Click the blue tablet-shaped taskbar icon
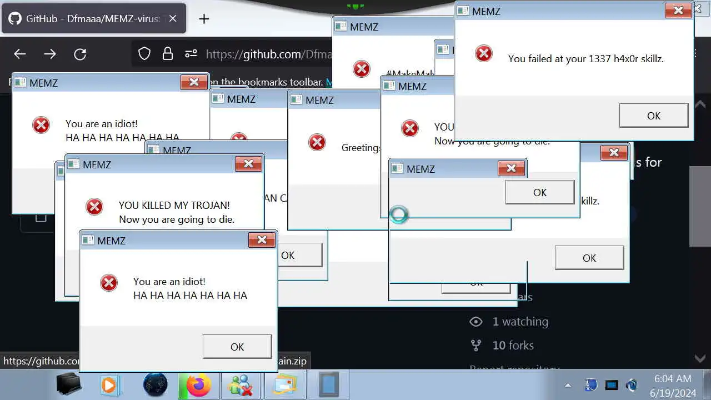 (328, 385)
